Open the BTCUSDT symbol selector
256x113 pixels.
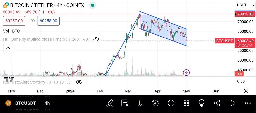click(x=25, y=103)
